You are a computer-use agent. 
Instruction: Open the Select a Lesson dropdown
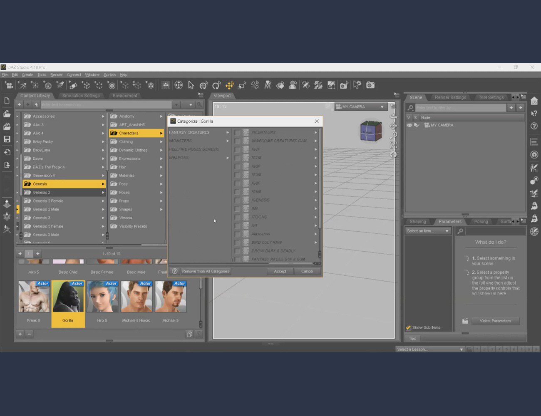pyautogui.click(x=430, y=349)
